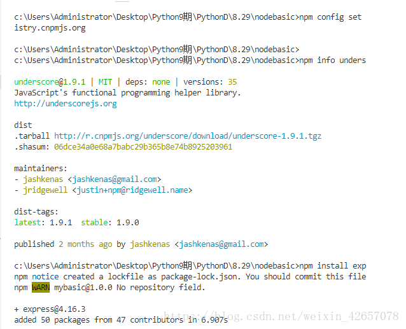
Task: Click the '.tarball' label
Action: click(32, 136)
